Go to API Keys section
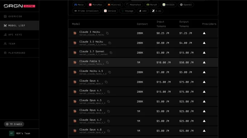 [20, 34]
